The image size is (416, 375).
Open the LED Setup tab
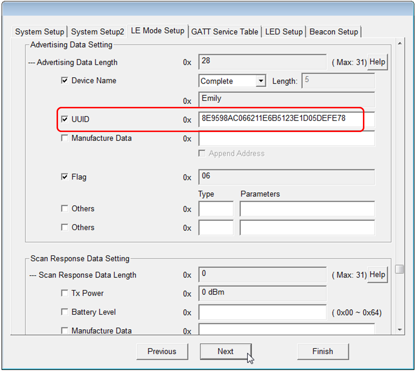283,32
